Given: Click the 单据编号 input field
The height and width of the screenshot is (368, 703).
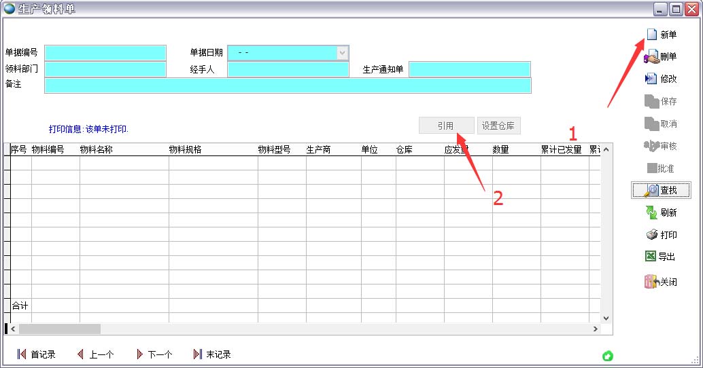Looking at the screenshot, I should tap(105, 53).
